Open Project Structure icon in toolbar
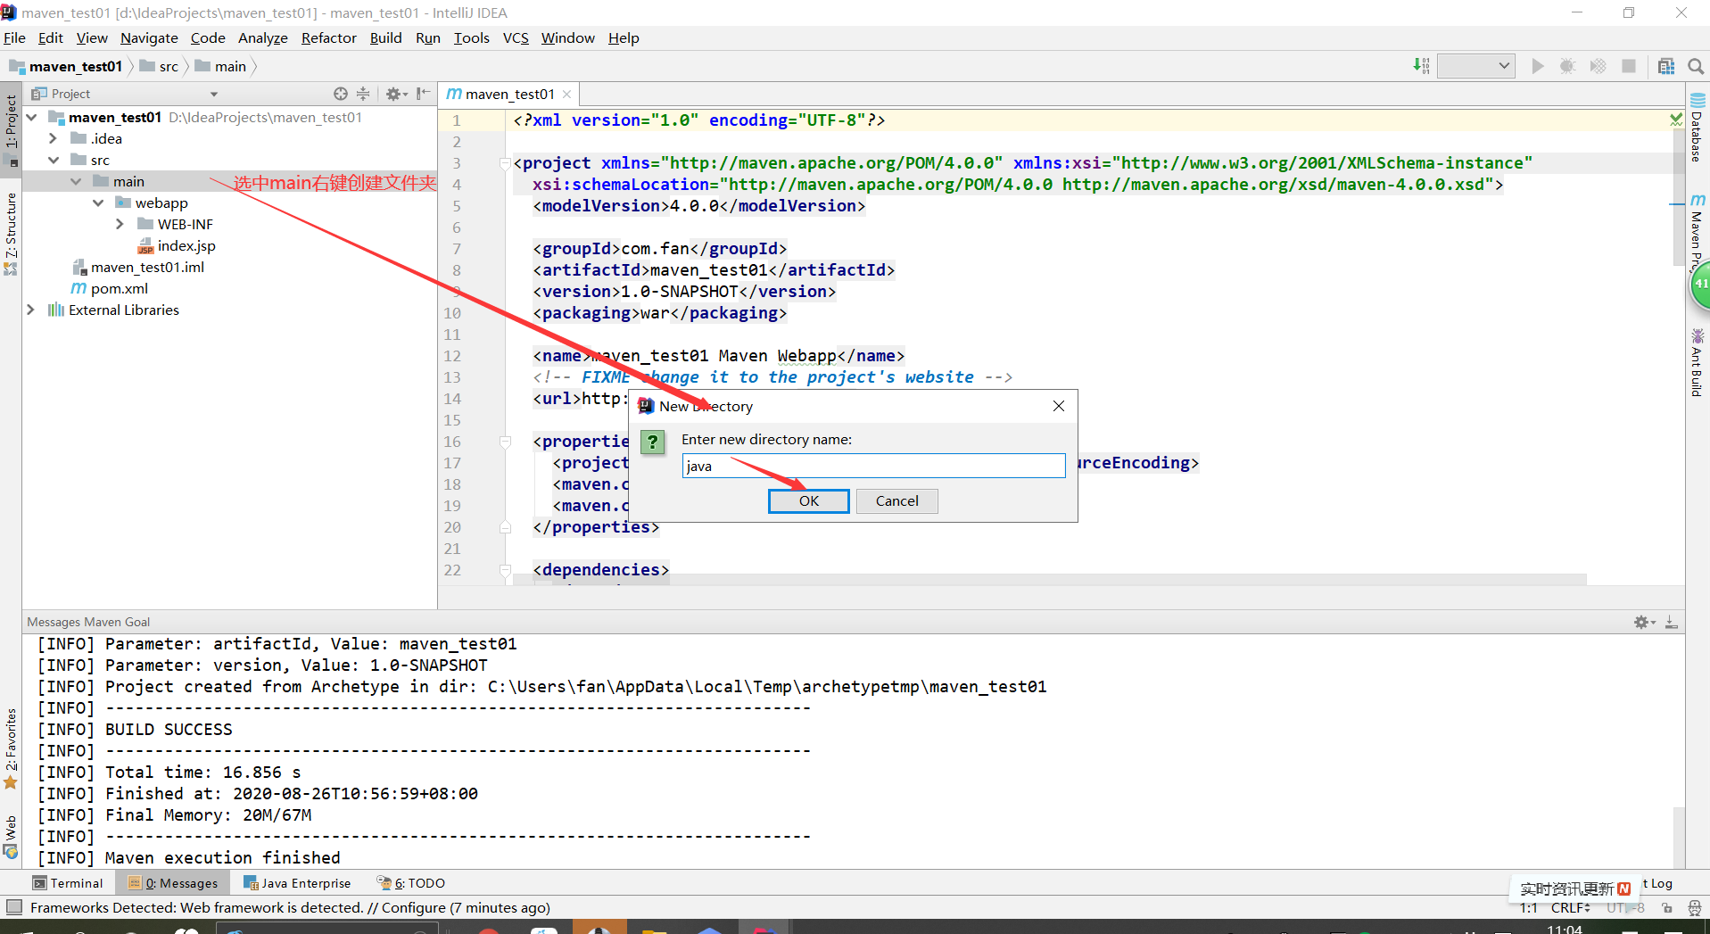1710x934 pixels. (x=1666, y=66)
